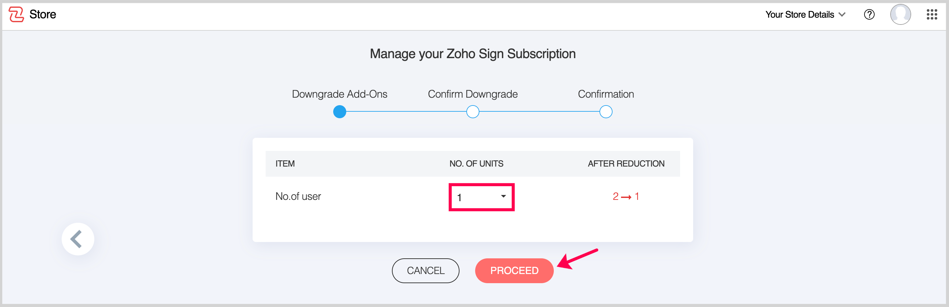The width and height of the screenshot is (949, 307).
Task: Select the Confirmation step label
Action: coord(606,94)
